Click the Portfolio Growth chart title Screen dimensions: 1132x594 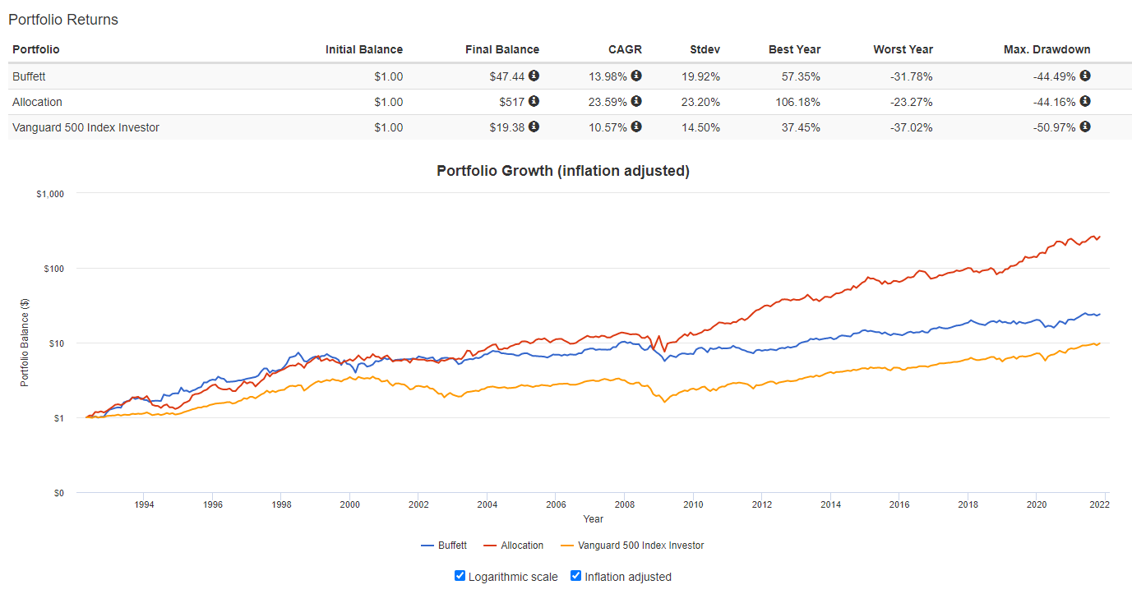click(562, 171)
